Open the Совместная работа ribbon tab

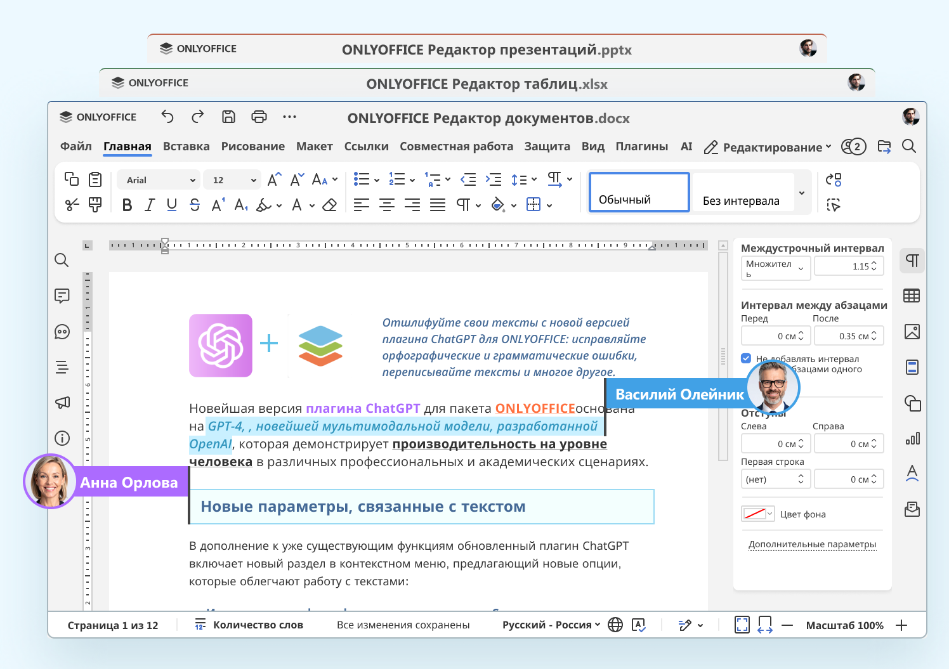[x=456, y=146]
